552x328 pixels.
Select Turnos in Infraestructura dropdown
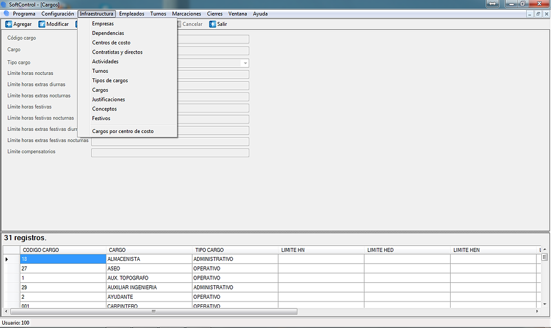point(127,71)
